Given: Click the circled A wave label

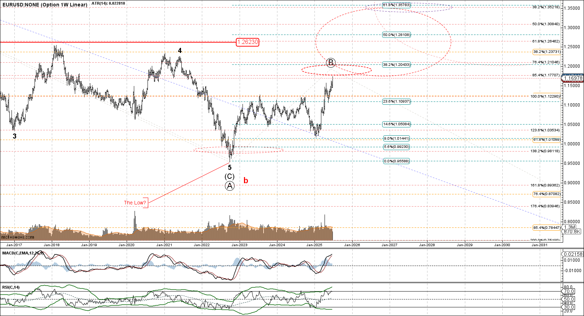Looking at the screenshot, I should 230,186.
